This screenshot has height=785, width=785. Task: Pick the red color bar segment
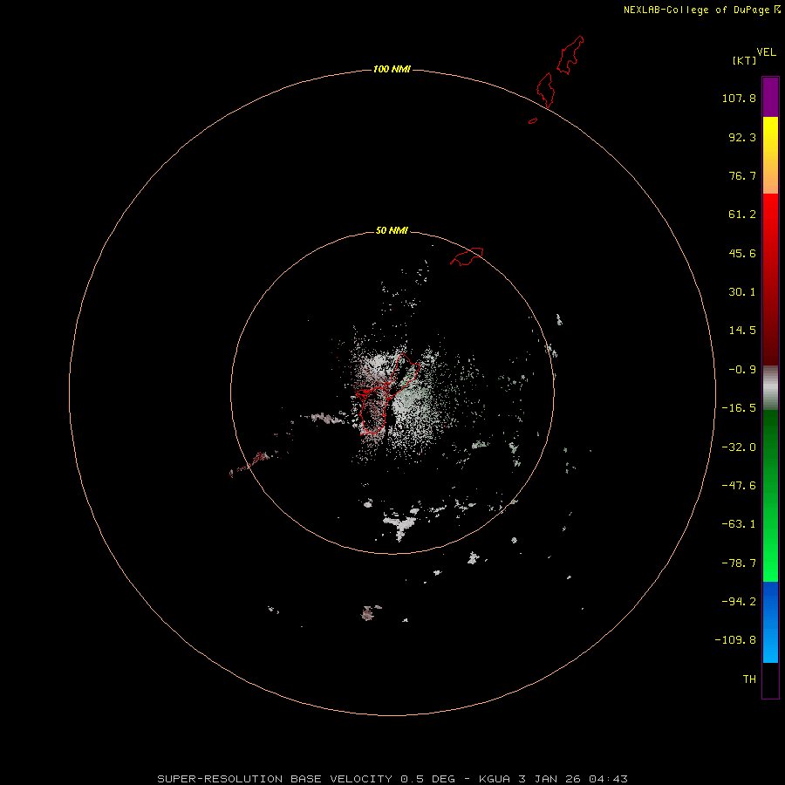tap(770, 279)
